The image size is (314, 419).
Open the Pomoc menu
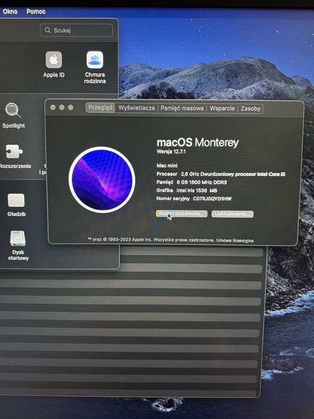pyautogui.click(x=36, y=12)
